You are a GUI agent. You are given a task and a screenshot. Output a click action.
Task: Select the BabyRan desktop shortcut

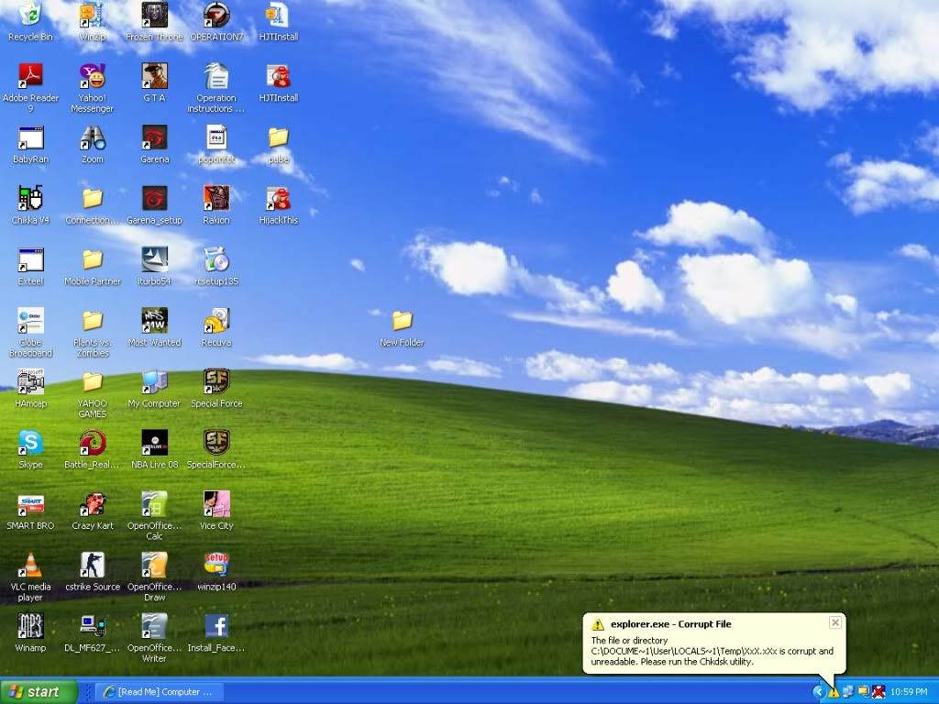pyautogui.click(x=30, y=144)
